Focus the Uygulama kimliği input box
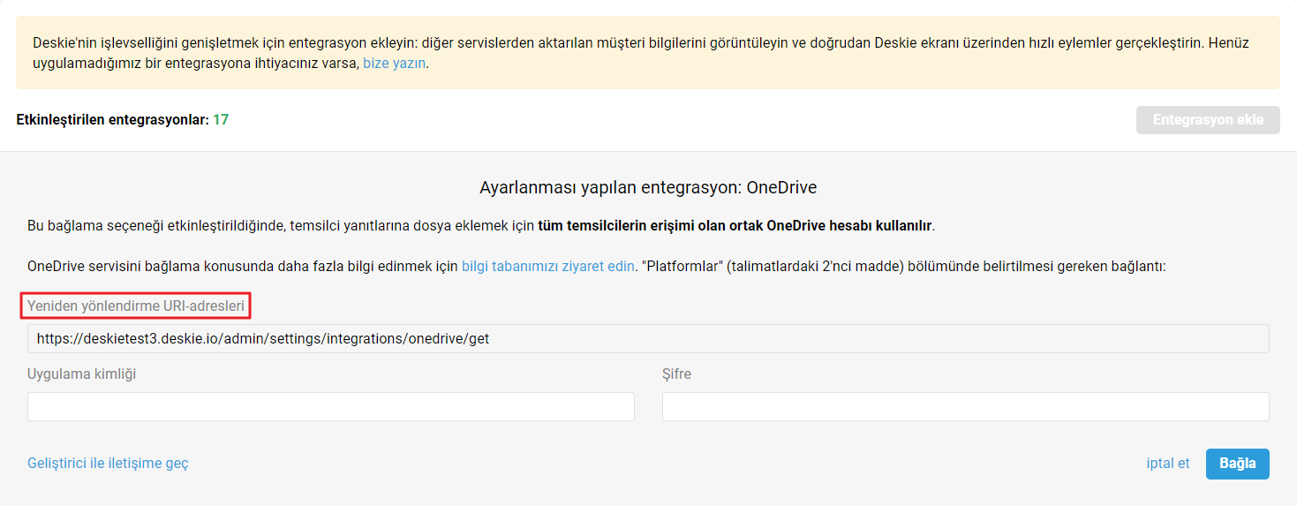This screenshot has width=1297, height=506. 331,406
